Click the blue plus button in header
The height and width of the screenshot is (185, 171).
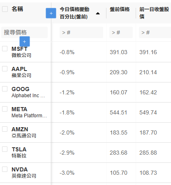(51, 13)
